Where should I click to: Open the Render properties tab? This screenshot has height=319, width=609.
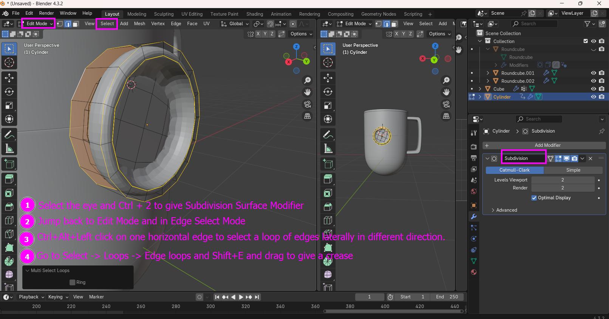474,146
